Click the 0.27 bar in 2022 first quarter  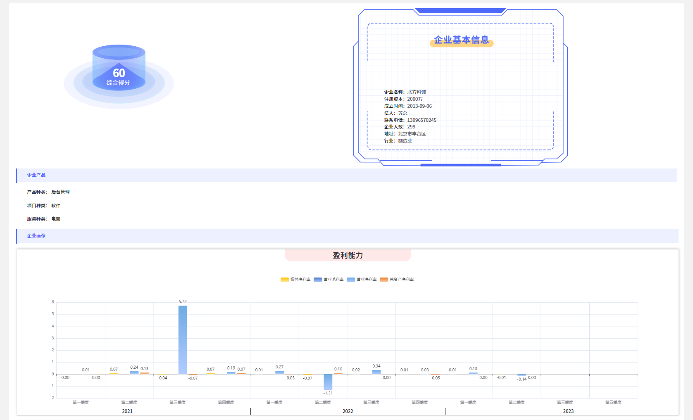[280, 373]
